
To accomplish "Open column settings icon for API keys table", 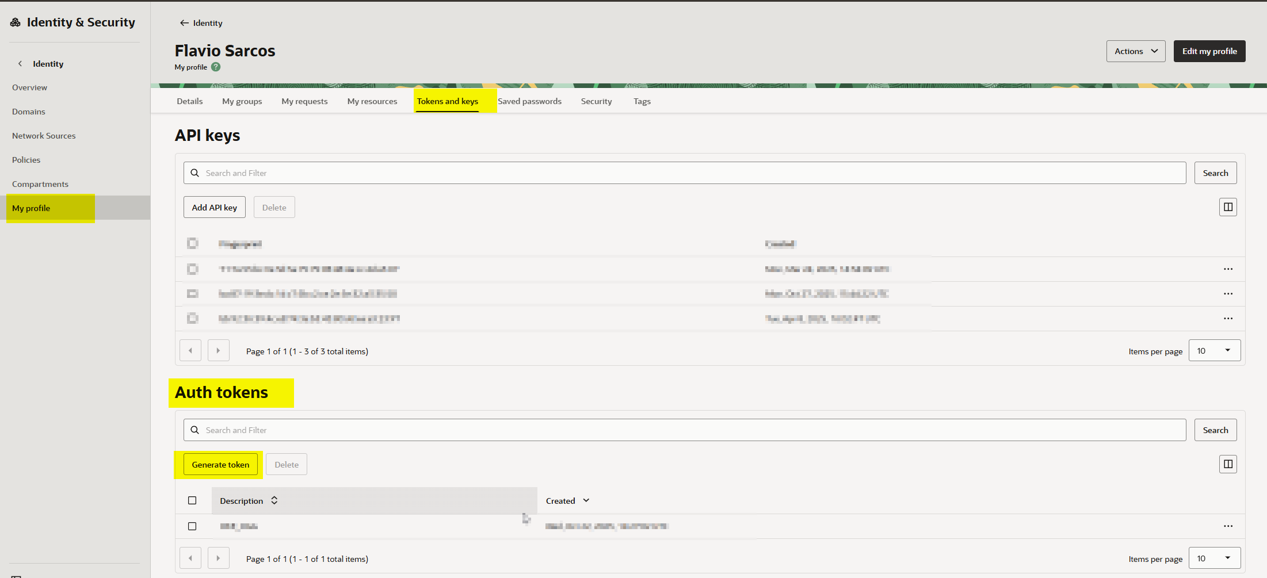I will click(1228, 207).
